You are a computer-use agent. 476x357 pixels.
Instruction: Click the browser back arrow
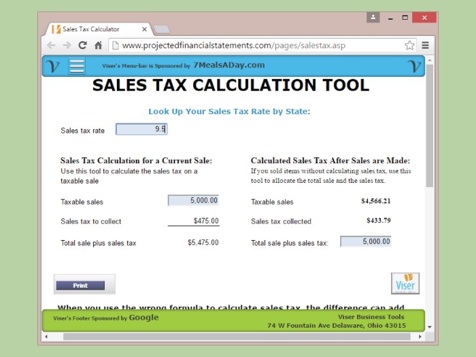(51, 46)
